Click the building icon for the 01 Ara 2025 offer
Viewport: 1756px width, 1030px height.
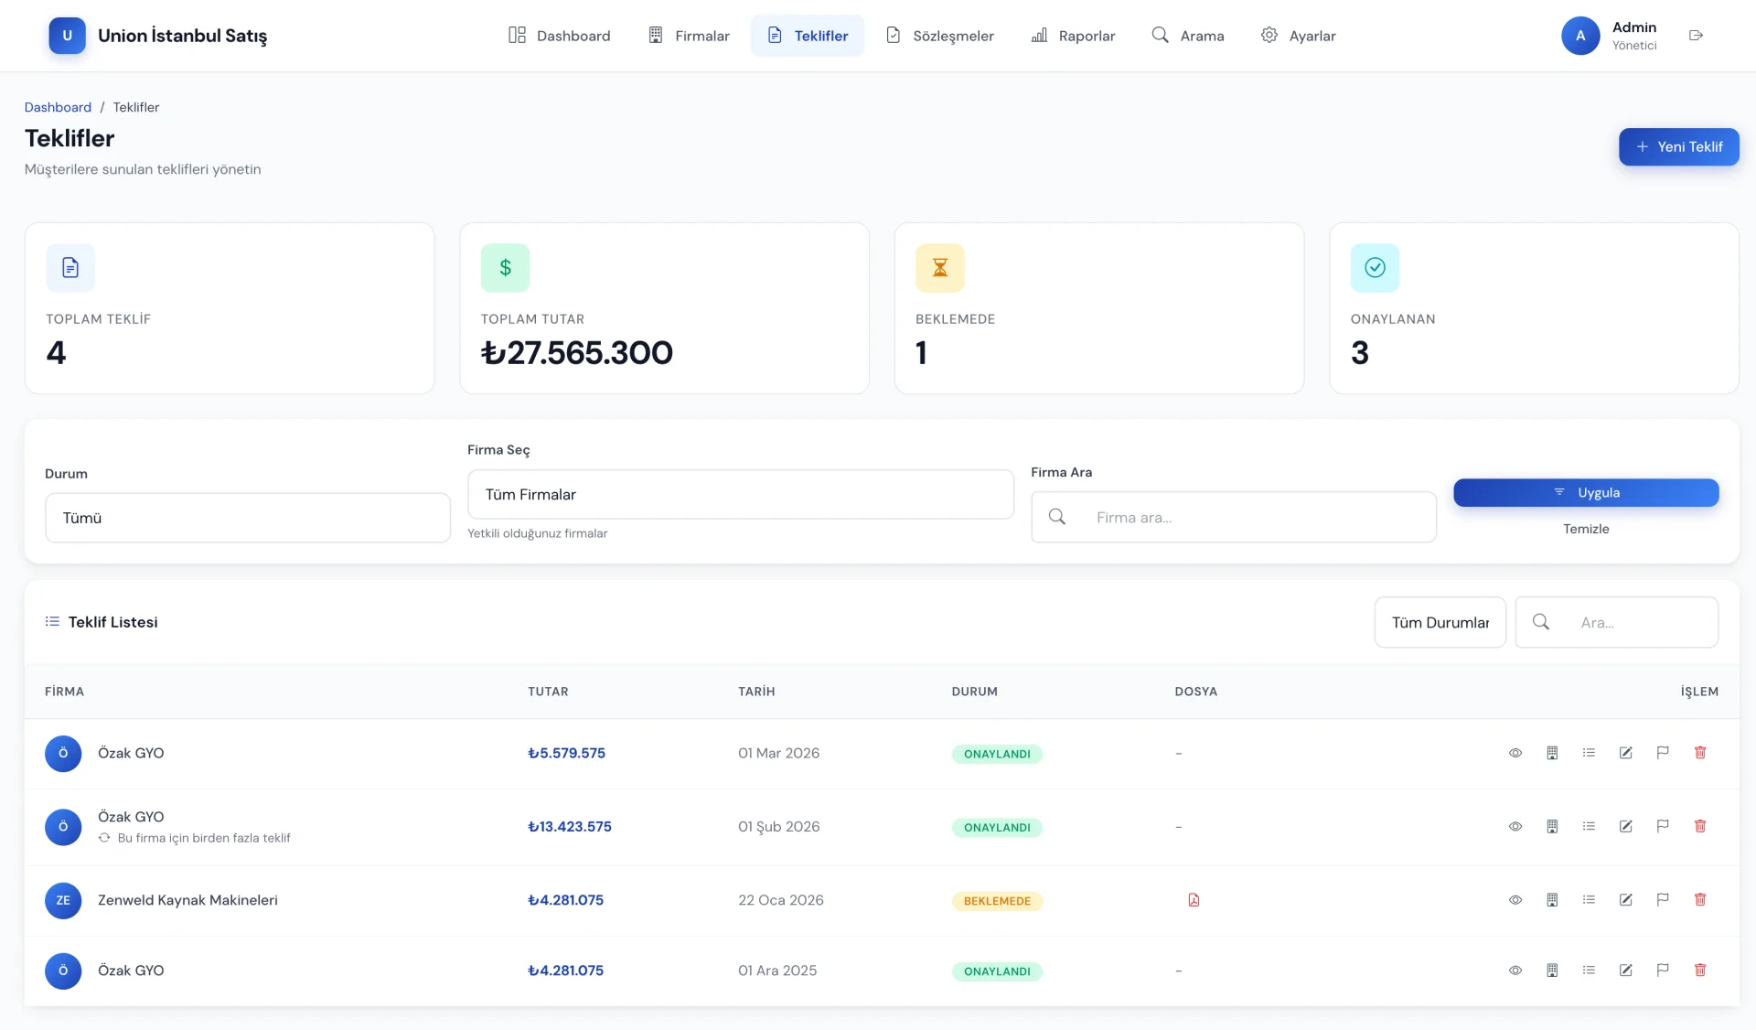click(x=1552, y=971)
